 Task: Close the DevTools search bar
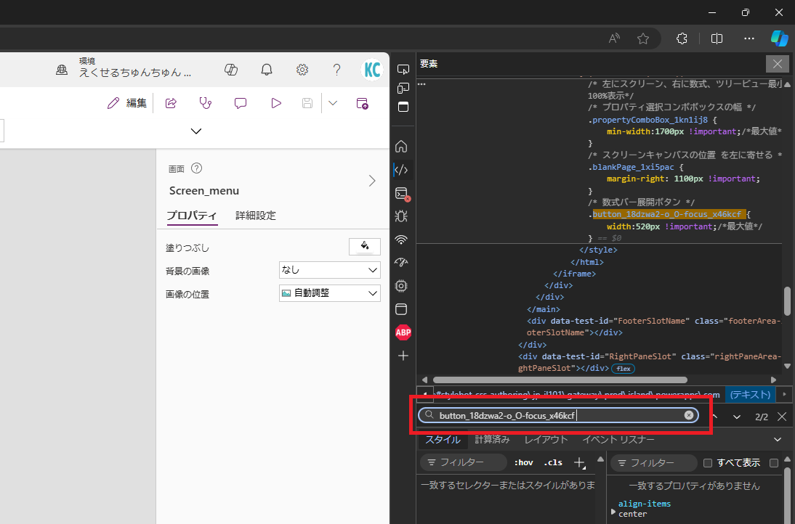click(x=782, y=417)
